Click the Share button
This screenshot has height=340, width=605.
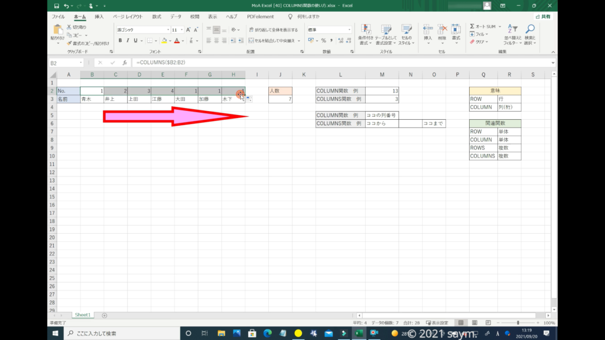[x=543, y=17]
